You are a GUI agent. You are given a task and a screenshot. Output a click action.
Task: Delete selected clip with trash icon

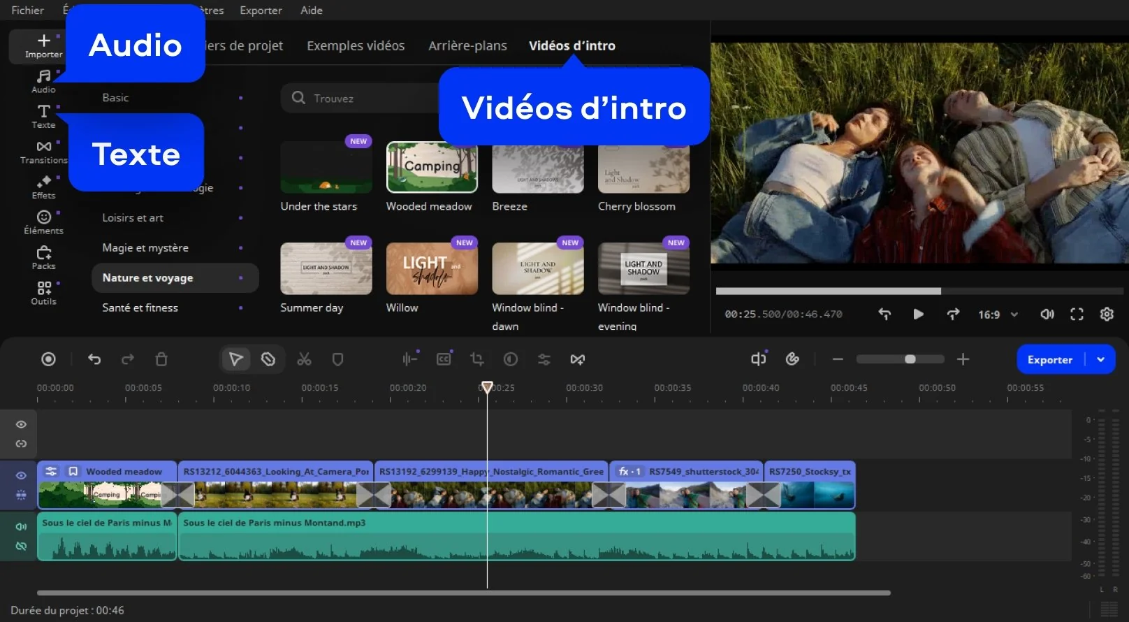click(161, 359)
